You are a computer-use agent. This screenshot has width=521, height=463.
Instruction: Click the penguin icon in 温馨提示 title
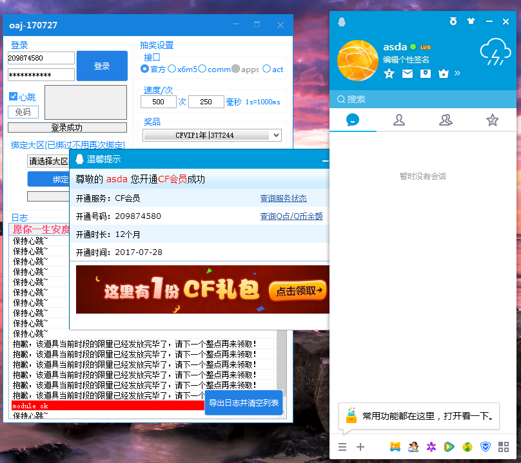[79, 159]
